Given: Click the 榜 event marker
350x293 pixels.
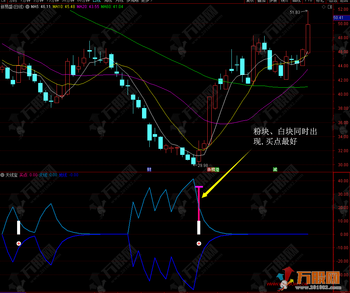Looking at the screenshot, I should 213,170.
